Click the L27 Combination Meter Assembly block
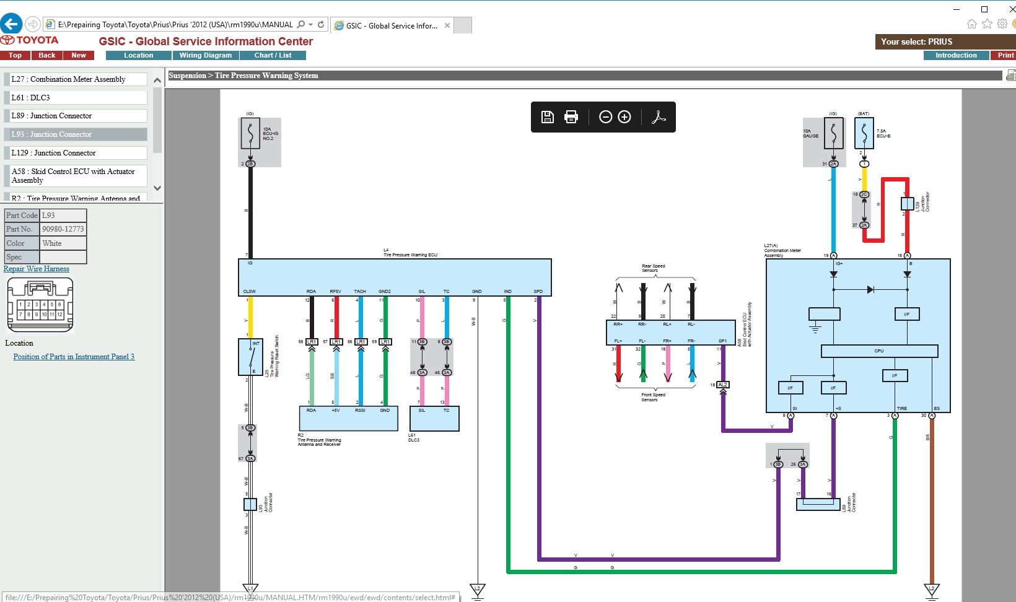1016x602 pixels. pos(858,336)
